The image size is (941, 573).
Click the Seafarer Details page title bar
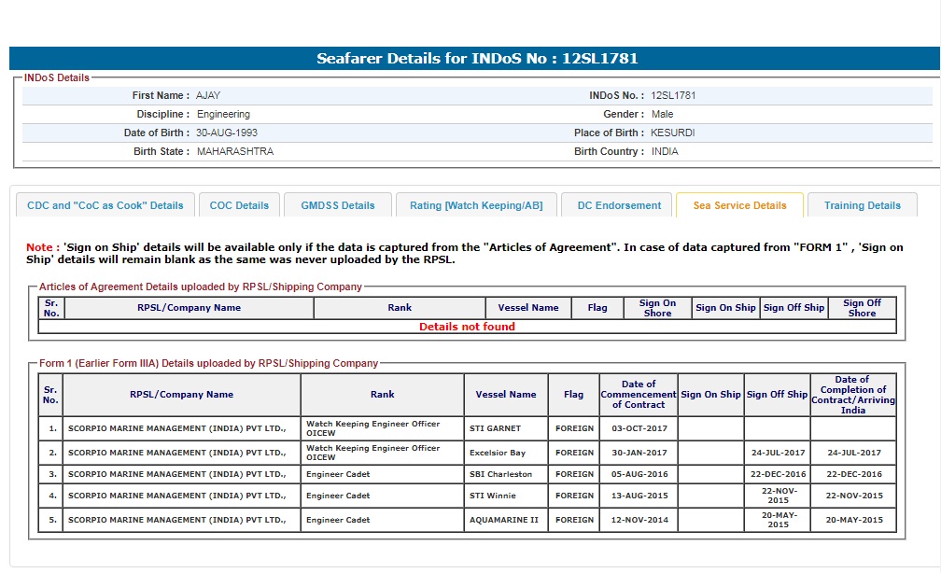coord(477,59)
